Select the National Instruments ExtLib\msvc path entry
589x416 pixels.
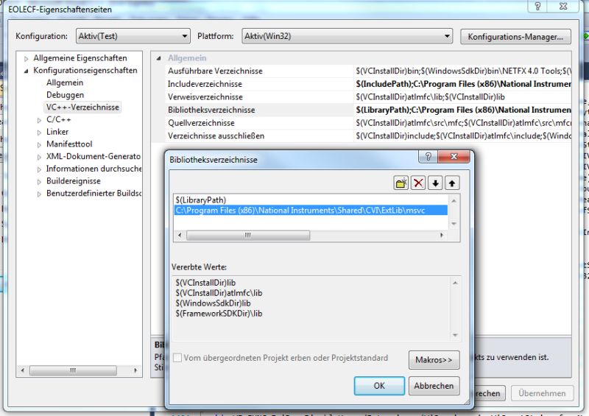point(311,211)
